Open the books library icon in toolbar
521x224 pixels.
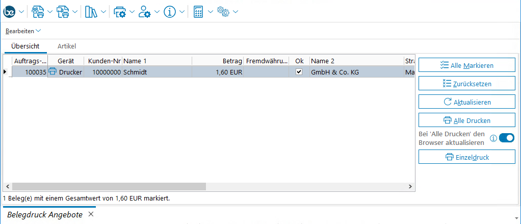tap(91, 11)
